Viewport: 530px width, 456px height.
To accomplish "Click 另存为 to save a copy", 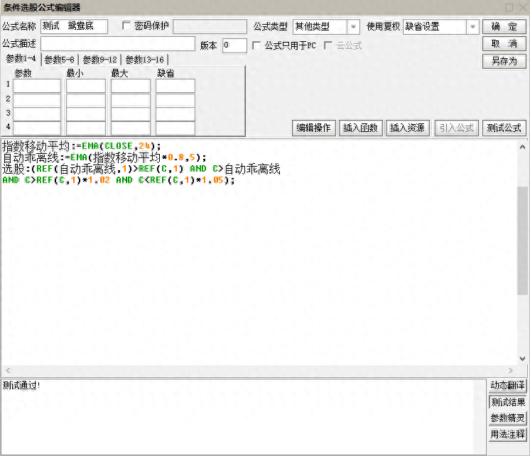I will click(x=504, y=62).
